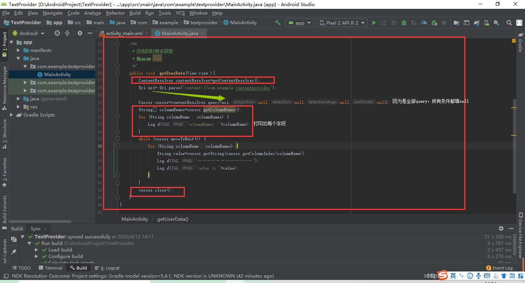Viewport: 525px width, 283px height.
Task: Click the Search Everywhere magnifier icon
Action: (x=509, y=23)
